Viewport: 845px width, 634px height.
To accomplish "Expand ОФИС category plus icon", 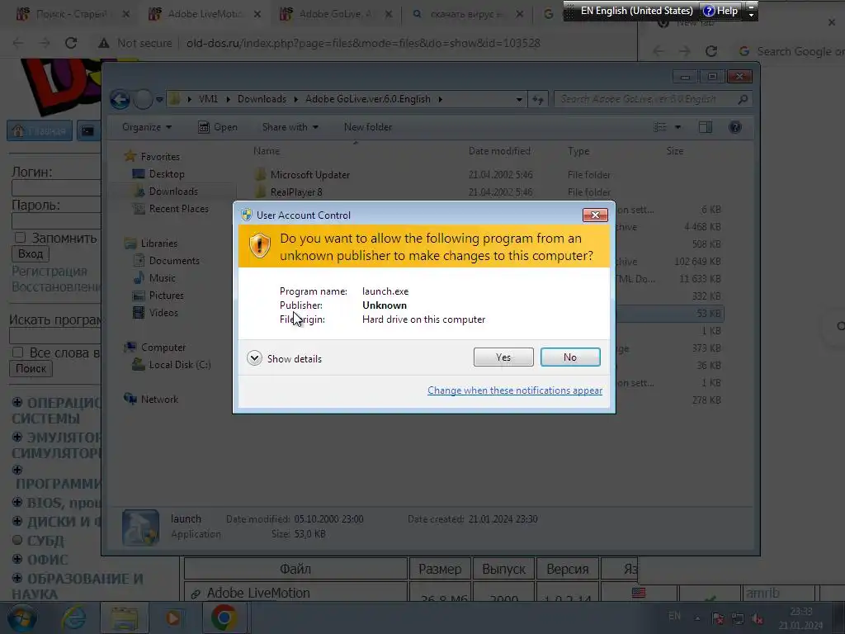I will [17, 559].
